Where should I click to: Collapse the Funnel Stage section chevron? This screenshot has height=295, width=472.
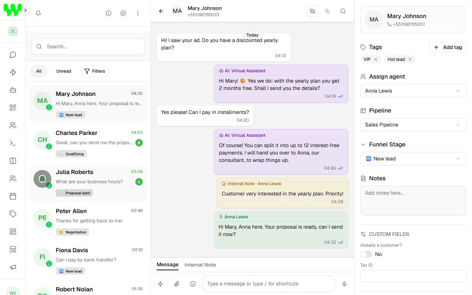tap(363, 145)
